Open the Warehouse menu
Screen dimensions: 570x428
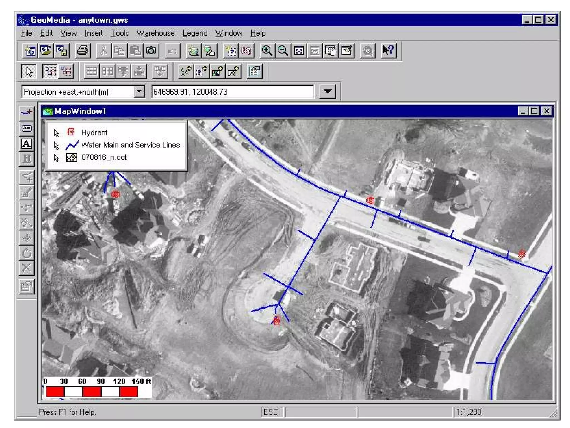(x=155, y=33)
